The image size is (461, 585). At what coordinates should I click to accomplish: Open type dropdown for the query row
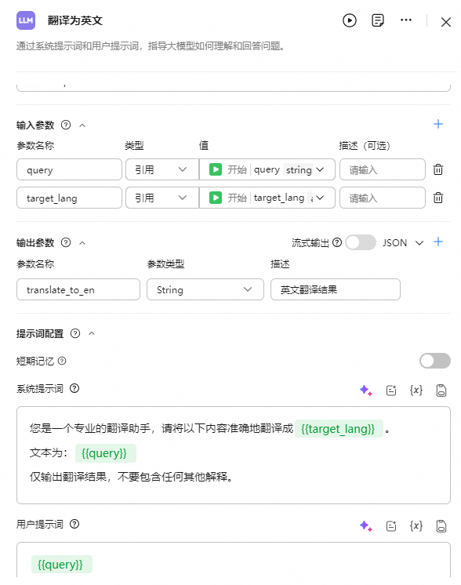point(162,169)
